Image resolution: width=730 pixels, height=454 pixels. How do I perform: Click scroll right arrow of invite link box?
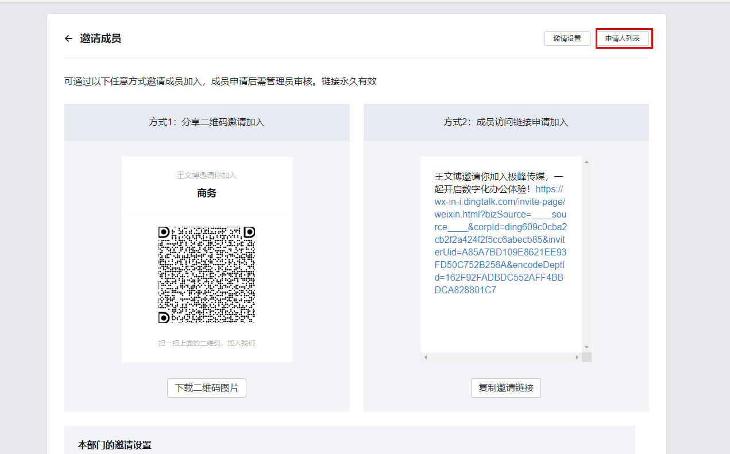pos(577,357)
